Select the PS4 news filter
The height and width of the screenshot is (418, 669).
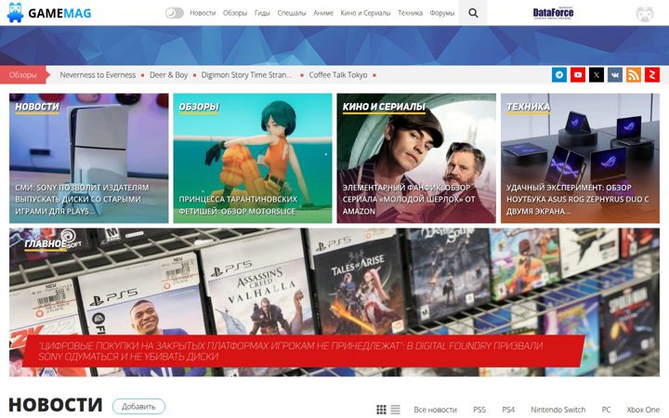coord(508,410)
